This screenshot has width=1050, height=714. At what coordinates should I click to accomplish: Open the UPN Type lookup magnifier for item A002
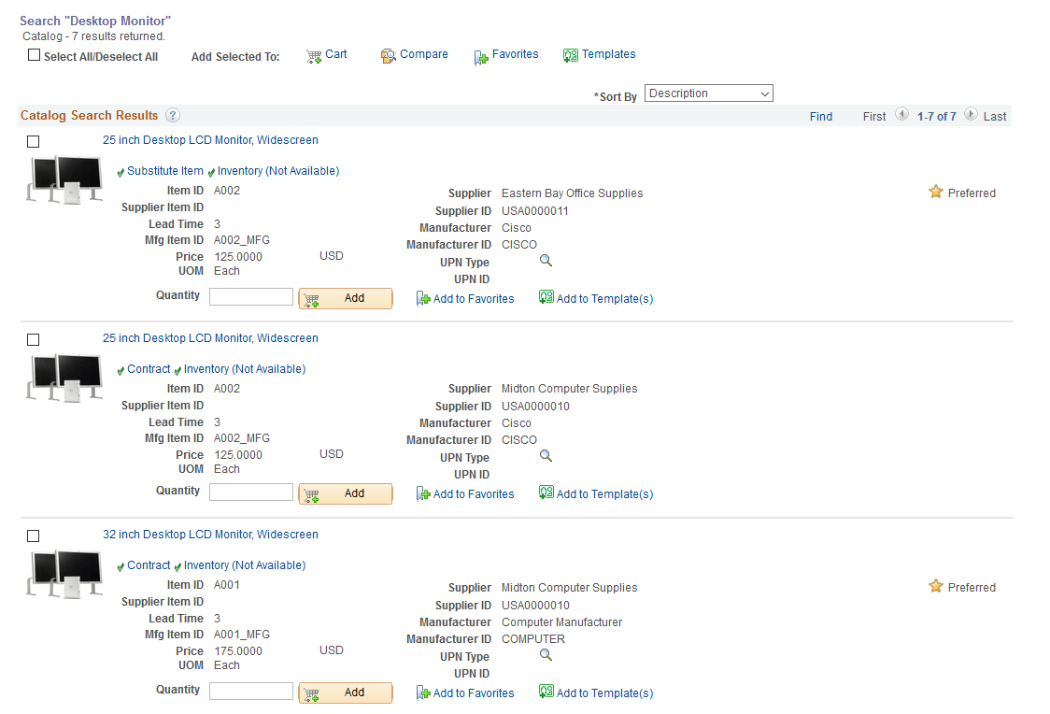pyautogui.click(x=546, y=260)
